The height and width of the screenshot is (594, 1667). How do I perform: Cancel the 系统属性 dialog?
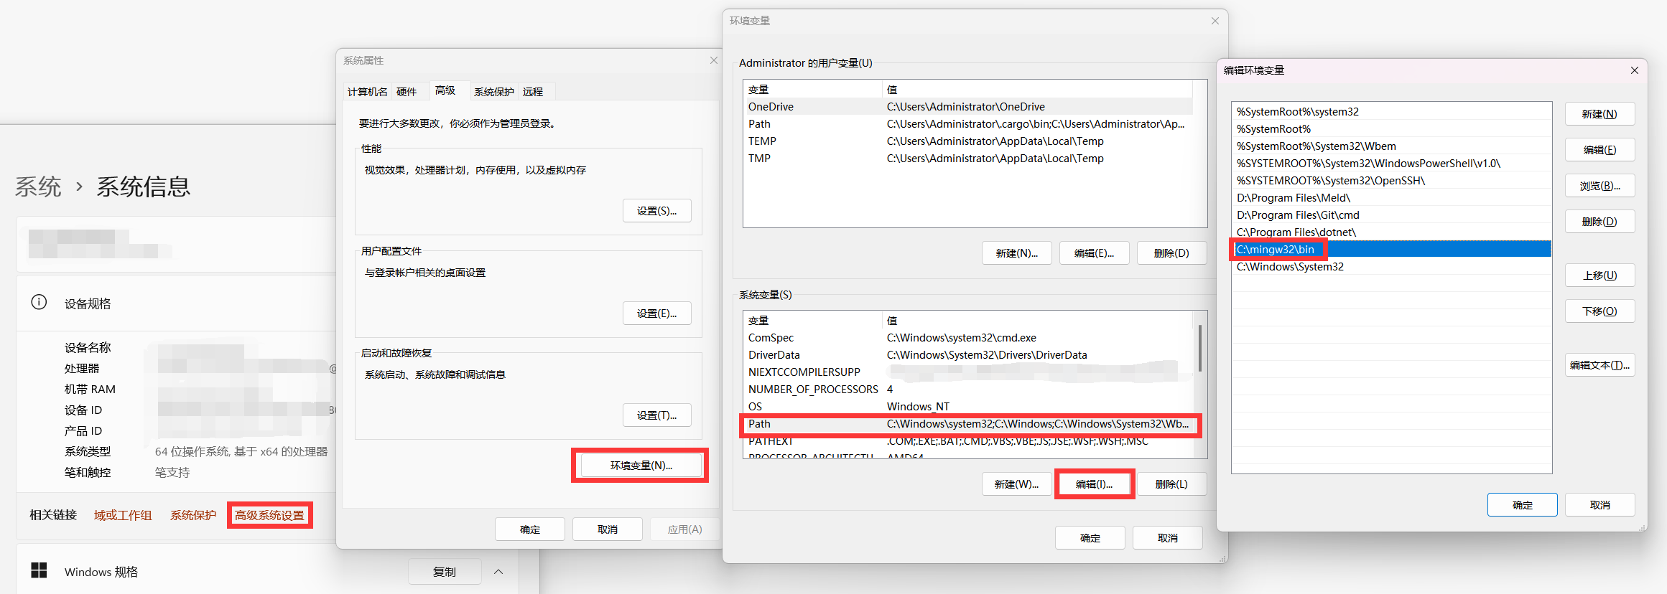608,529
